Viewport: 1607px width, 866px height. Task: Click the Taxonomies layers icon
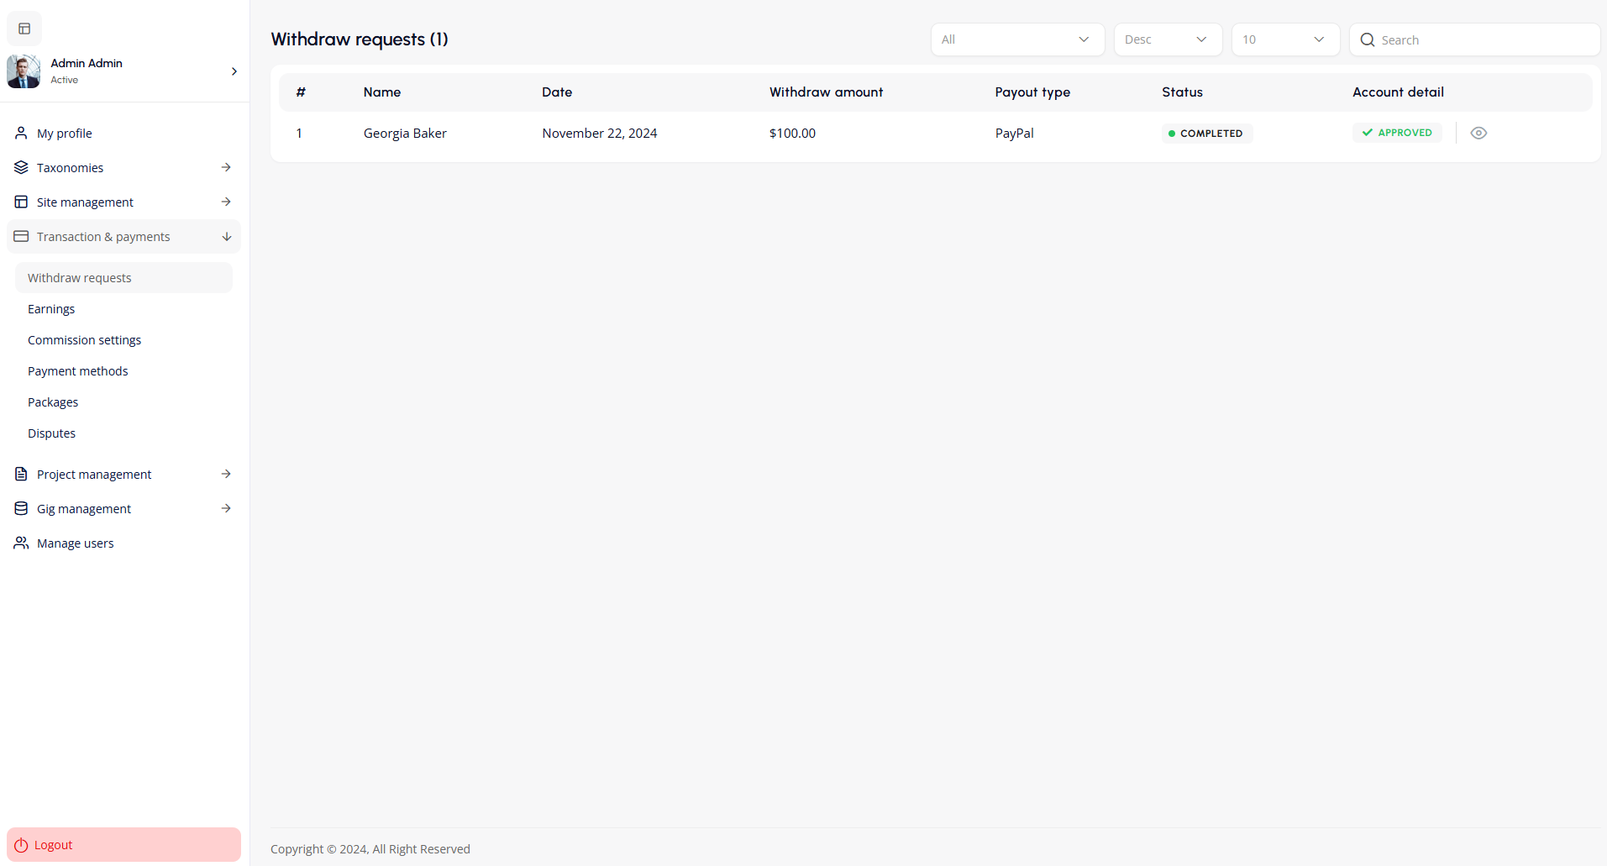(x=21, y=167)
